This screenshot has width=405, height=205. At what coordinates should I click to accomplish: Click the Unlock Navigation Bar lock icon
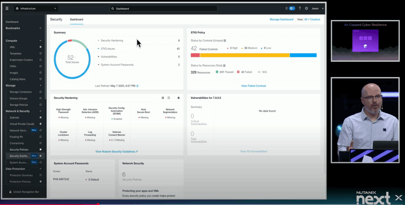(10, 192)
